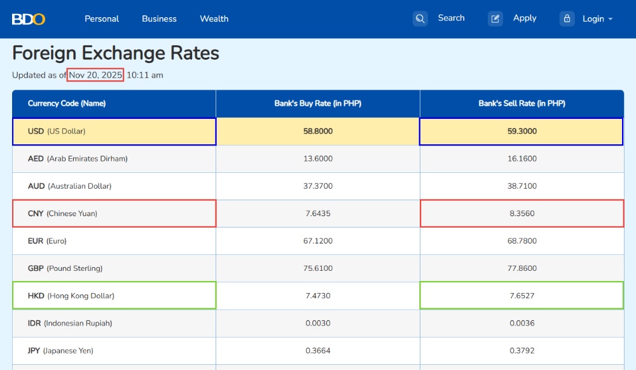Select the Currency Code (Name) column header

(x=67, y=104)
